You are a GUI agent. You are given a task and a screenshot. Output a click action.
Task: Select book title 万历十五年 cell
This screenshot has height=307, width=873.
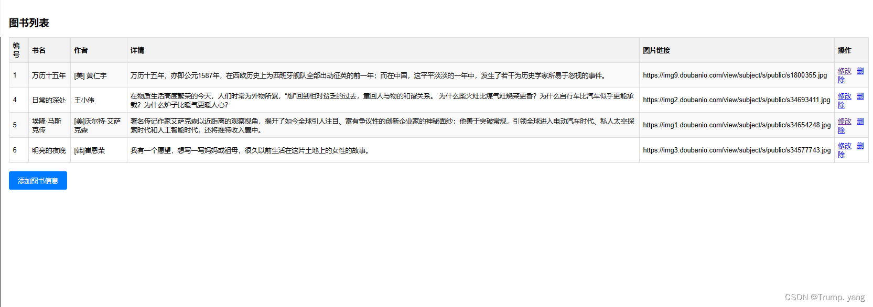point(49,75)
